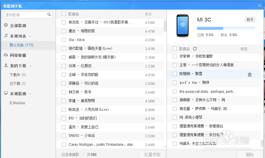Collapse the 本地列表 section arrow
Screen dimensions: 265x158
(x=30, y=36)
